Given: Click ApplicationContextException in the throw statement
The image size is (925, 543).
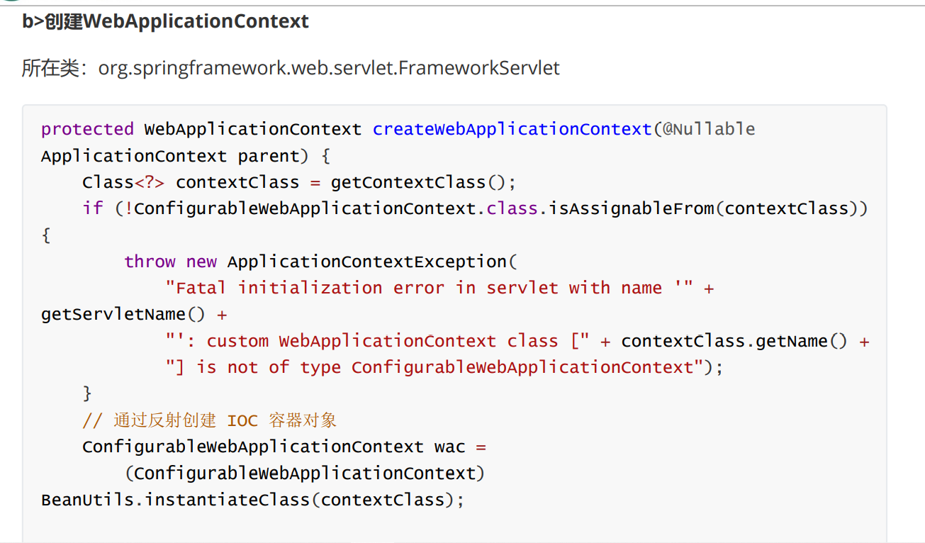Looking at the screenshot, I should (x=367, y=262).
